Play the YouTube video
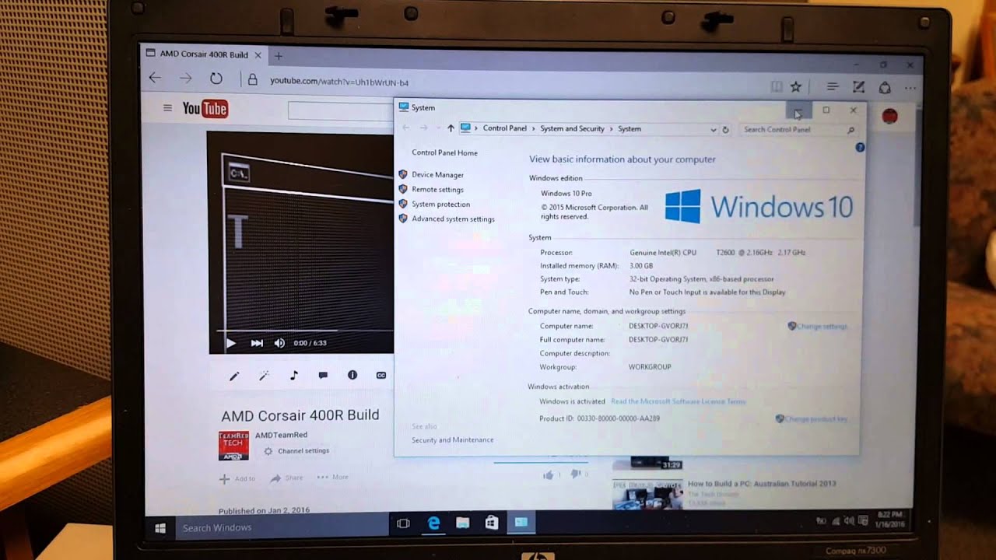The width and height of the screenshot is (996, 560). point(230,343)
